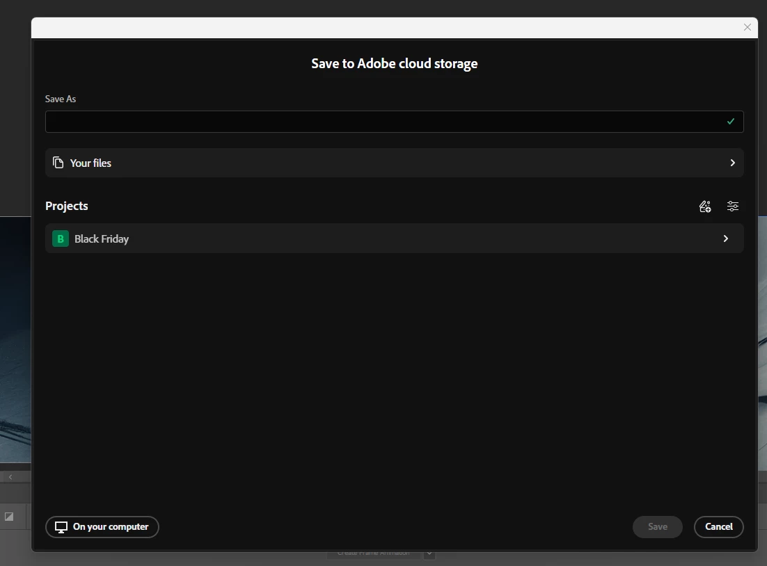Expand the Black Friday project chevron
767x566 pixels.
click(725, 238)
